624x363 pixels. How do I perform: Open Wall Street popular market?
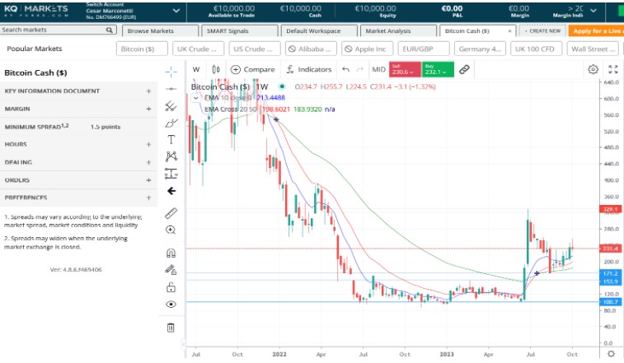click(593, 49)
